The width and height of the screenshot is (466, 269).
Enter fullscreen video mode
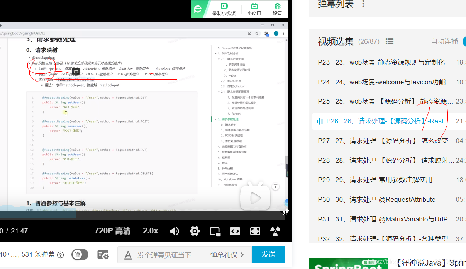click(255, 231)
